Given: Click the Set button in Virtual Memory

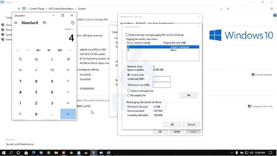Looking at the screenshot, I should pos(189,95).
